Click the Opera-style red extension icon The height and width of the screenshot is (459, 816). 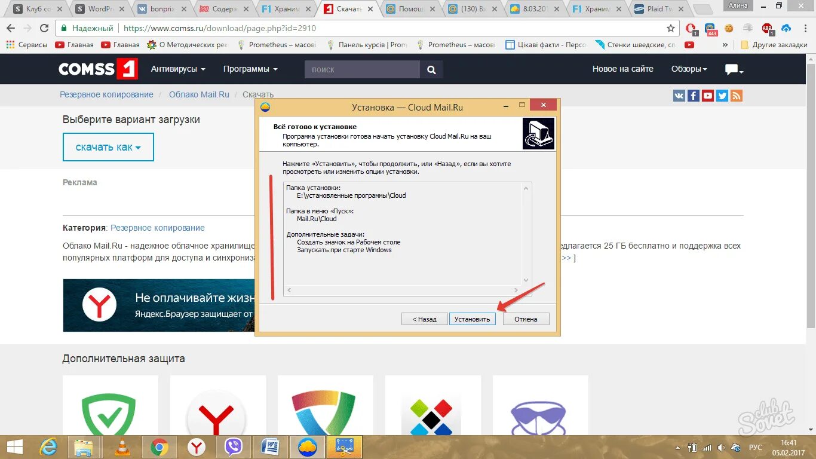coord(692,28)
